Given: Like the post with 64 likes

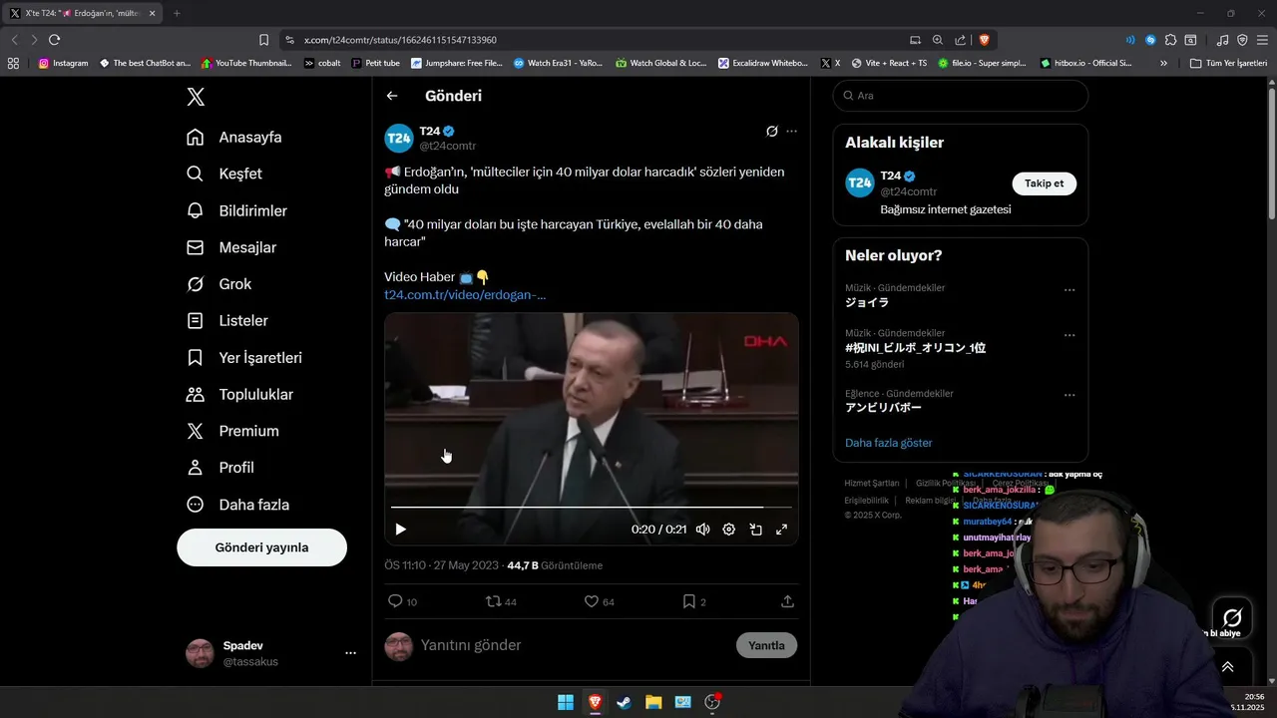Looking at the screenshot, I should click(591, 601).
